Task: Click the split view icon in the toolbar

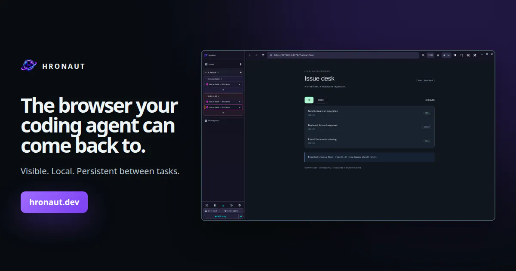Action: tap(455, 55)
